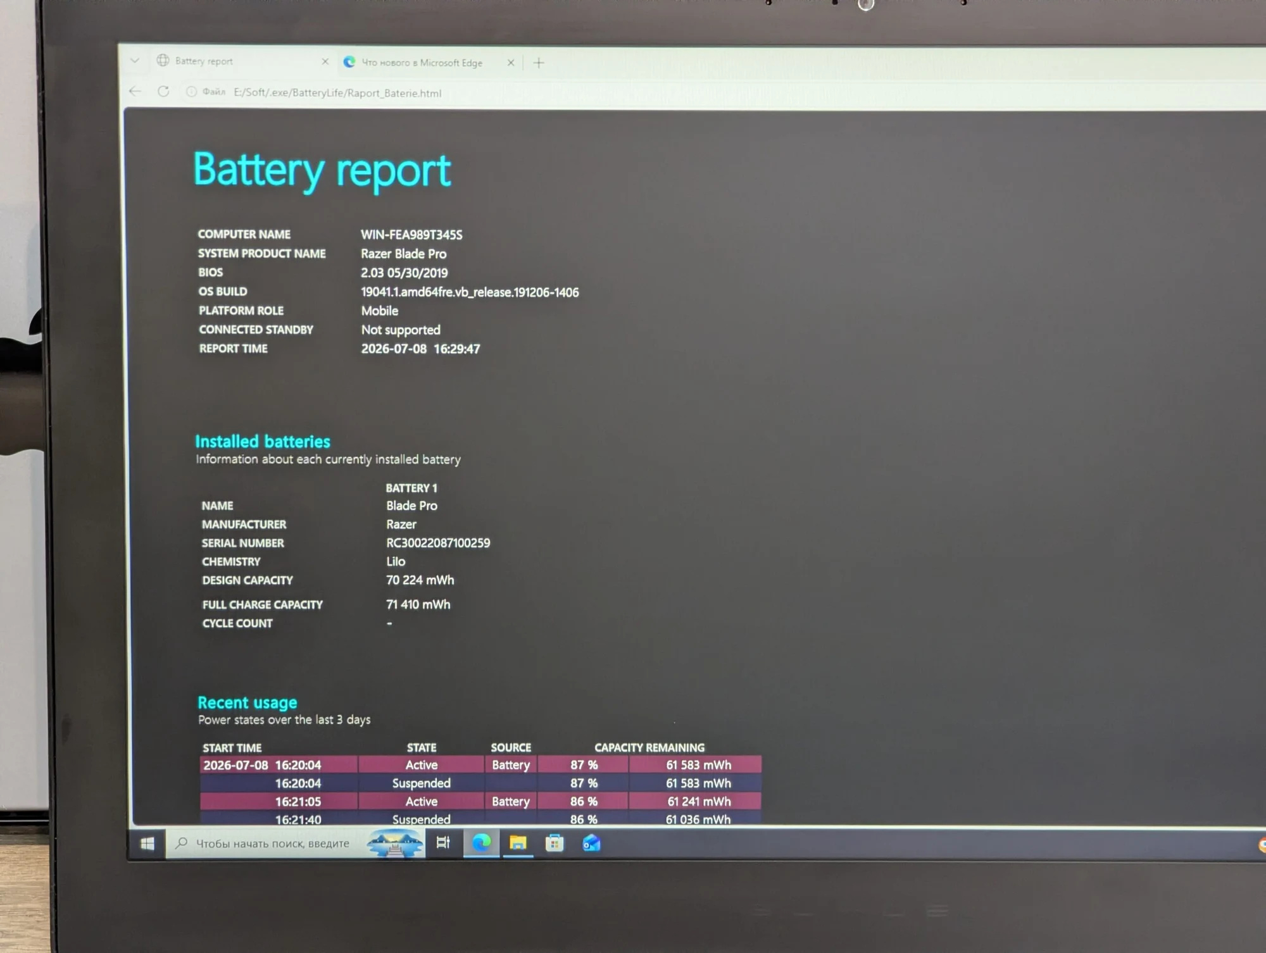Open the file info icon in address bar
Screen dimensions: 1266x953
pos(191,92)
